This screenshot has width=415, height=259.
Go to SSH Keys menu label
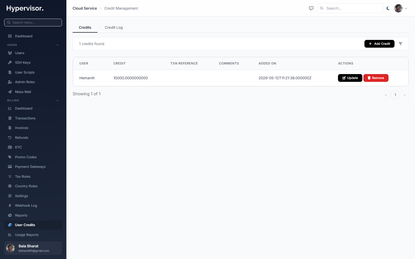pos(23,62)
